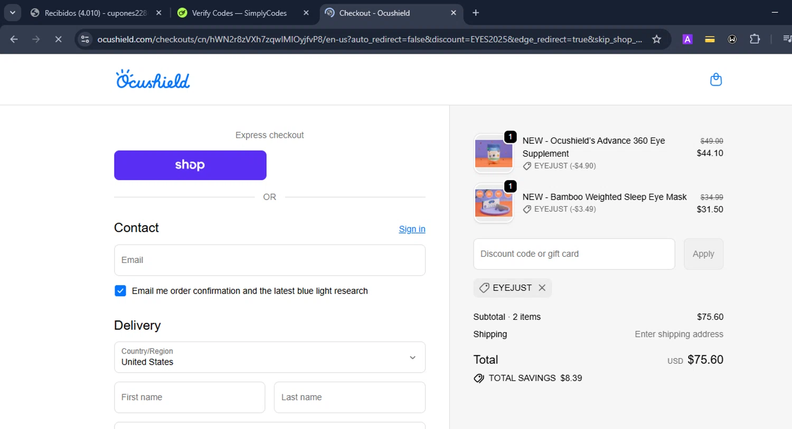792x429 pixels.
Task: Expand the Country/Region dropdown
Action: (x=270, y=357)
